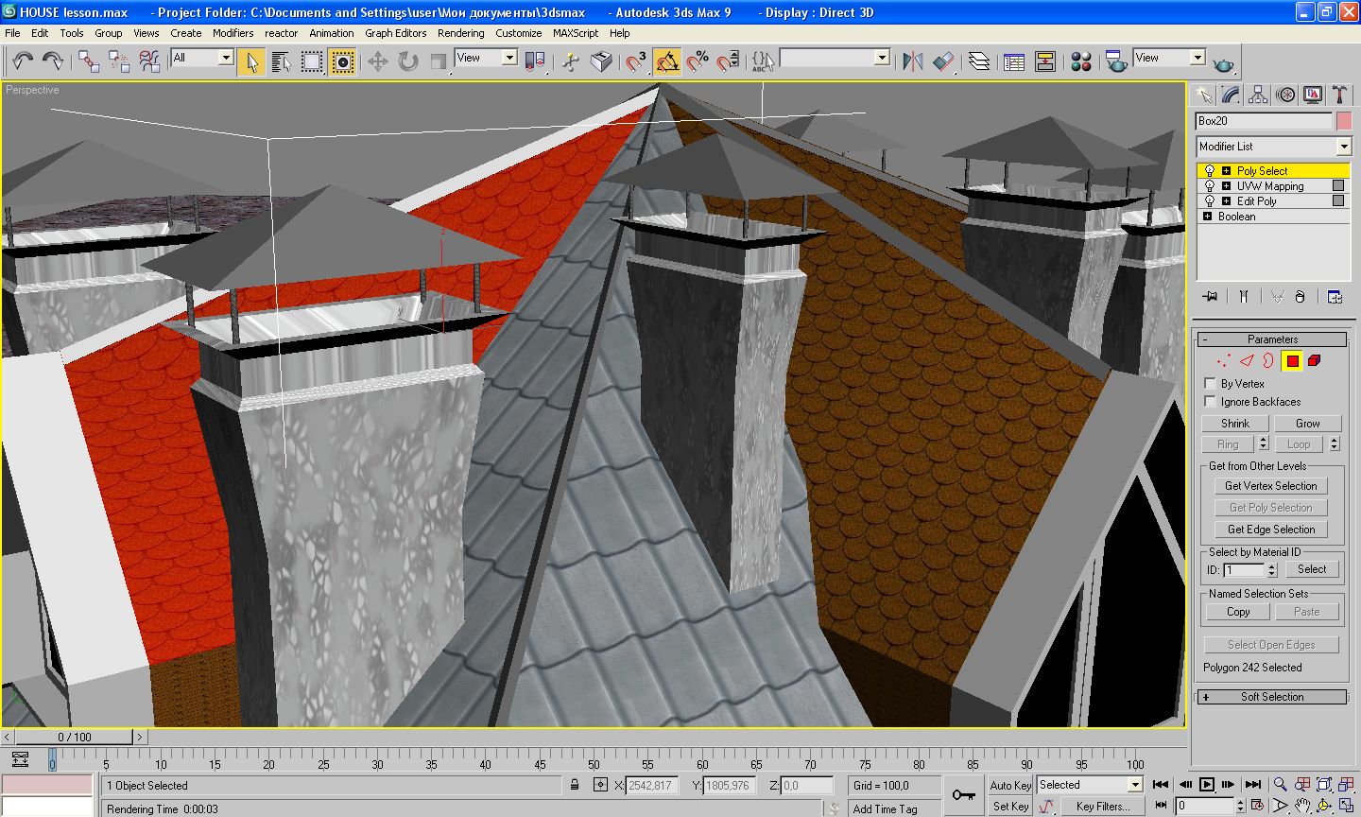Image resolution: width=1361 pixels, height=817 pixels.
Task: Toggle Angle Snap icon
Action: pyautogui.click(x=666, y=61)
